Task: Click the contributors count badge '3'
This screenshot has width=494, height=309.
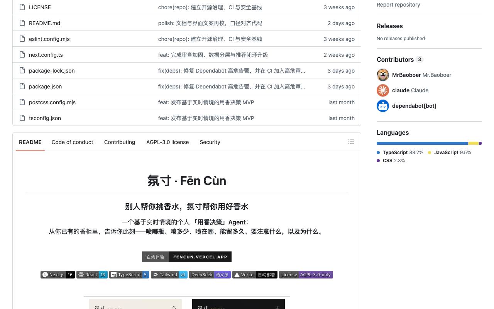Action: click(x=420, y=59)
